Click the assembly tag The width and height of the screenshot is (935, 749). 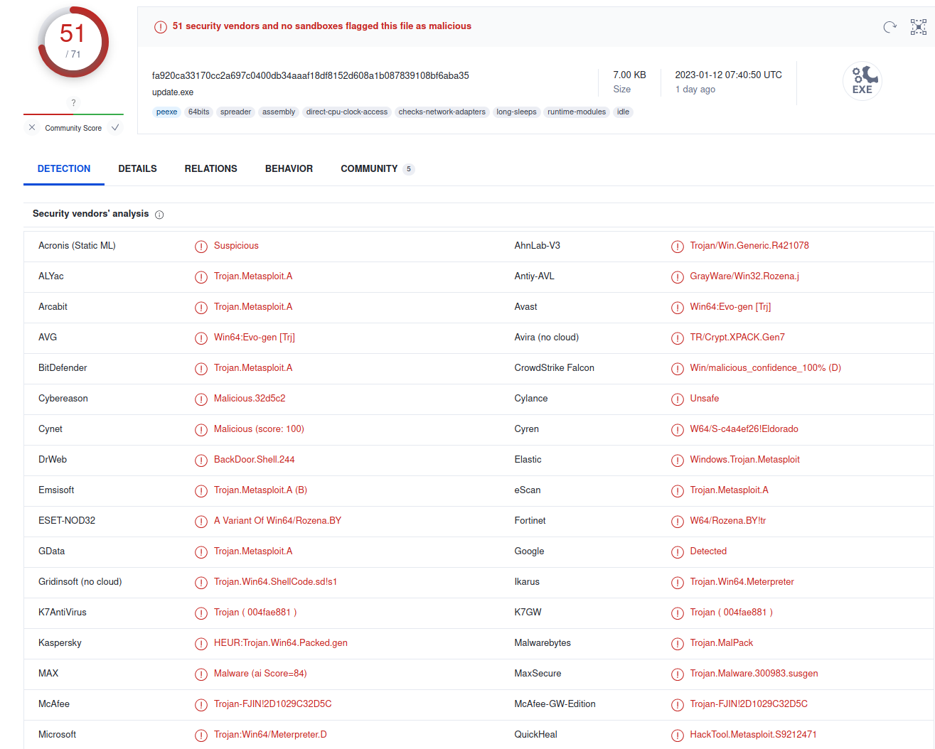pos(279,112)
